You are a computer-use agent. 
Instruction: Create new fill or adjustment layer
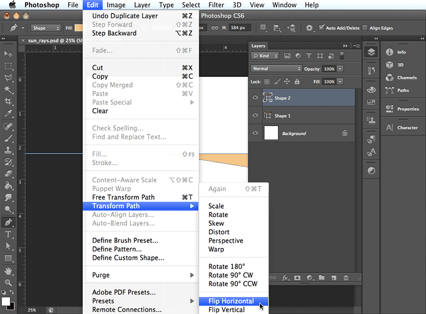click(x=310, y=278)
